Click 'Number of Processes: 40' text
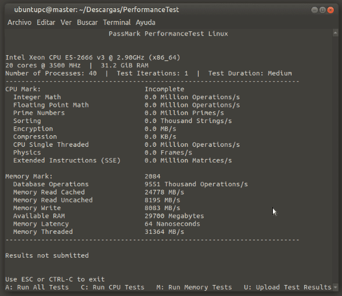This screenshot has height=296, width=342. [x=51, y=74]
